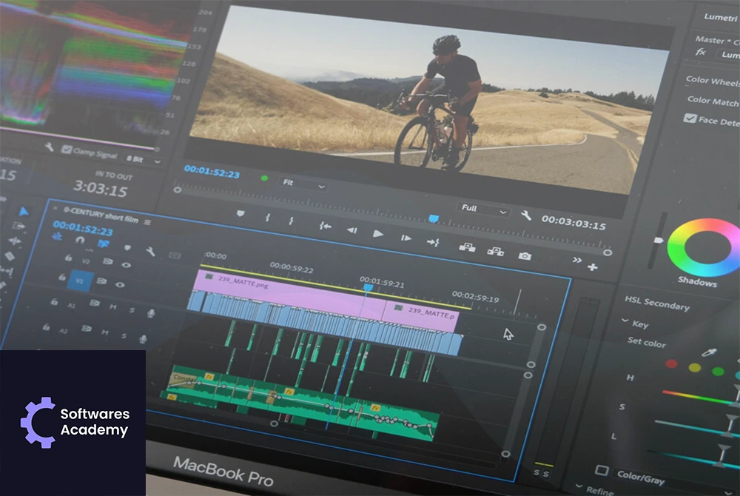Open the Fit zoom level dropdown
740x496 pixels.
pyautogui.click(x=303, y=184)
